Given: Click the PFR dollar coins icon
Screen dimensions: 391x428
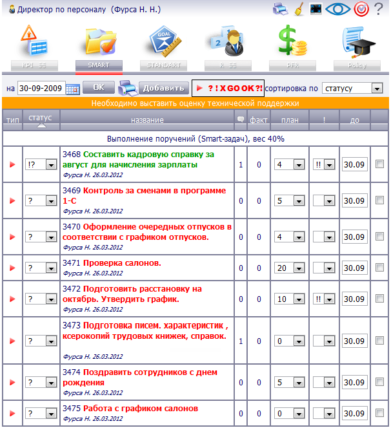Looking at the screenshot, I should [x=292, y=40].
